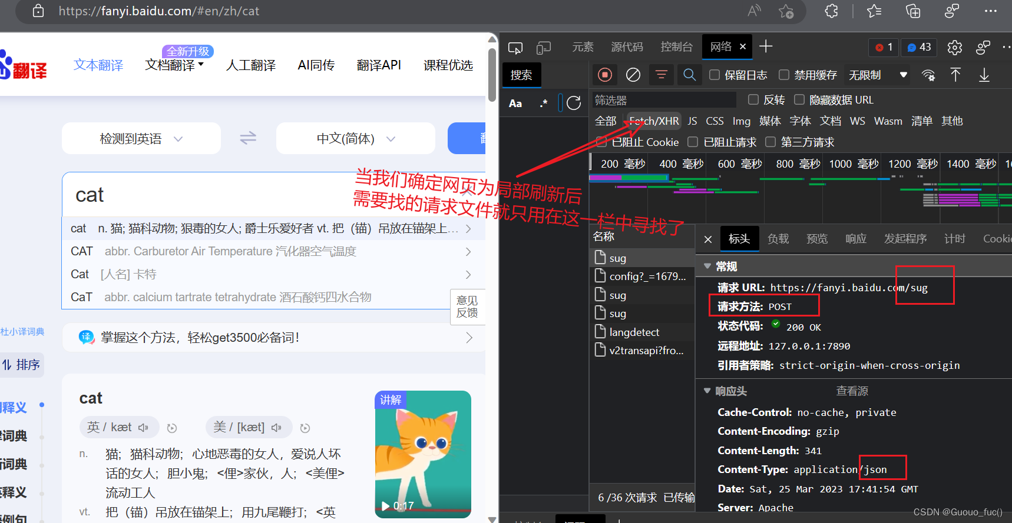The image size is (1012, 523).
Task: Filter requests by 全部 all
Action: click(x=606, y=121)
